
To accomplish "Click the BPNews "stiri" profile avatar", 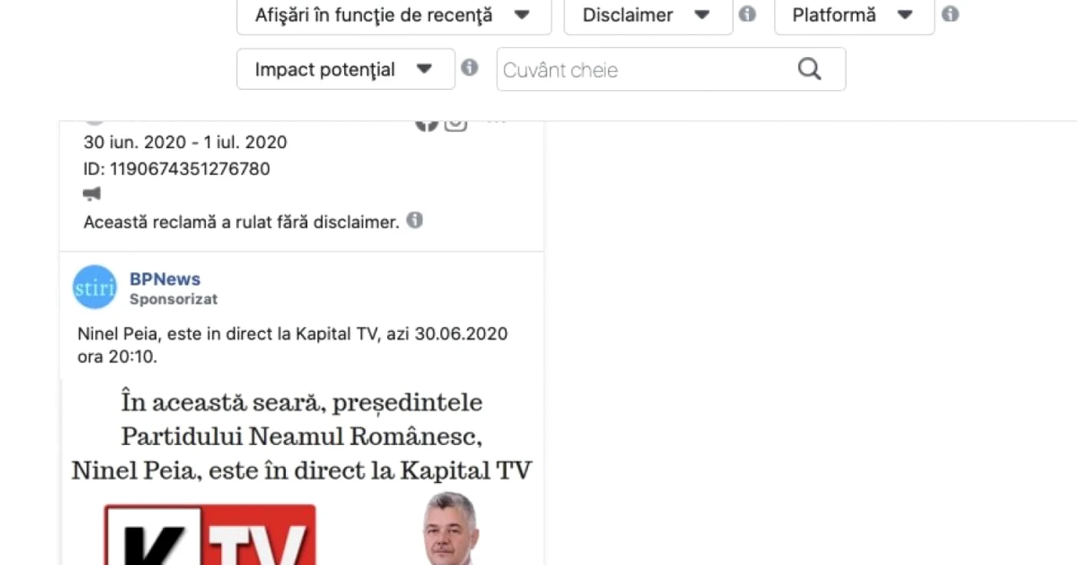I will (95, 287).
